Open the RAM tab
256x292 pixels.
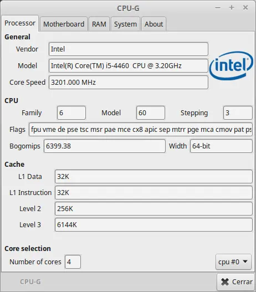99,24
